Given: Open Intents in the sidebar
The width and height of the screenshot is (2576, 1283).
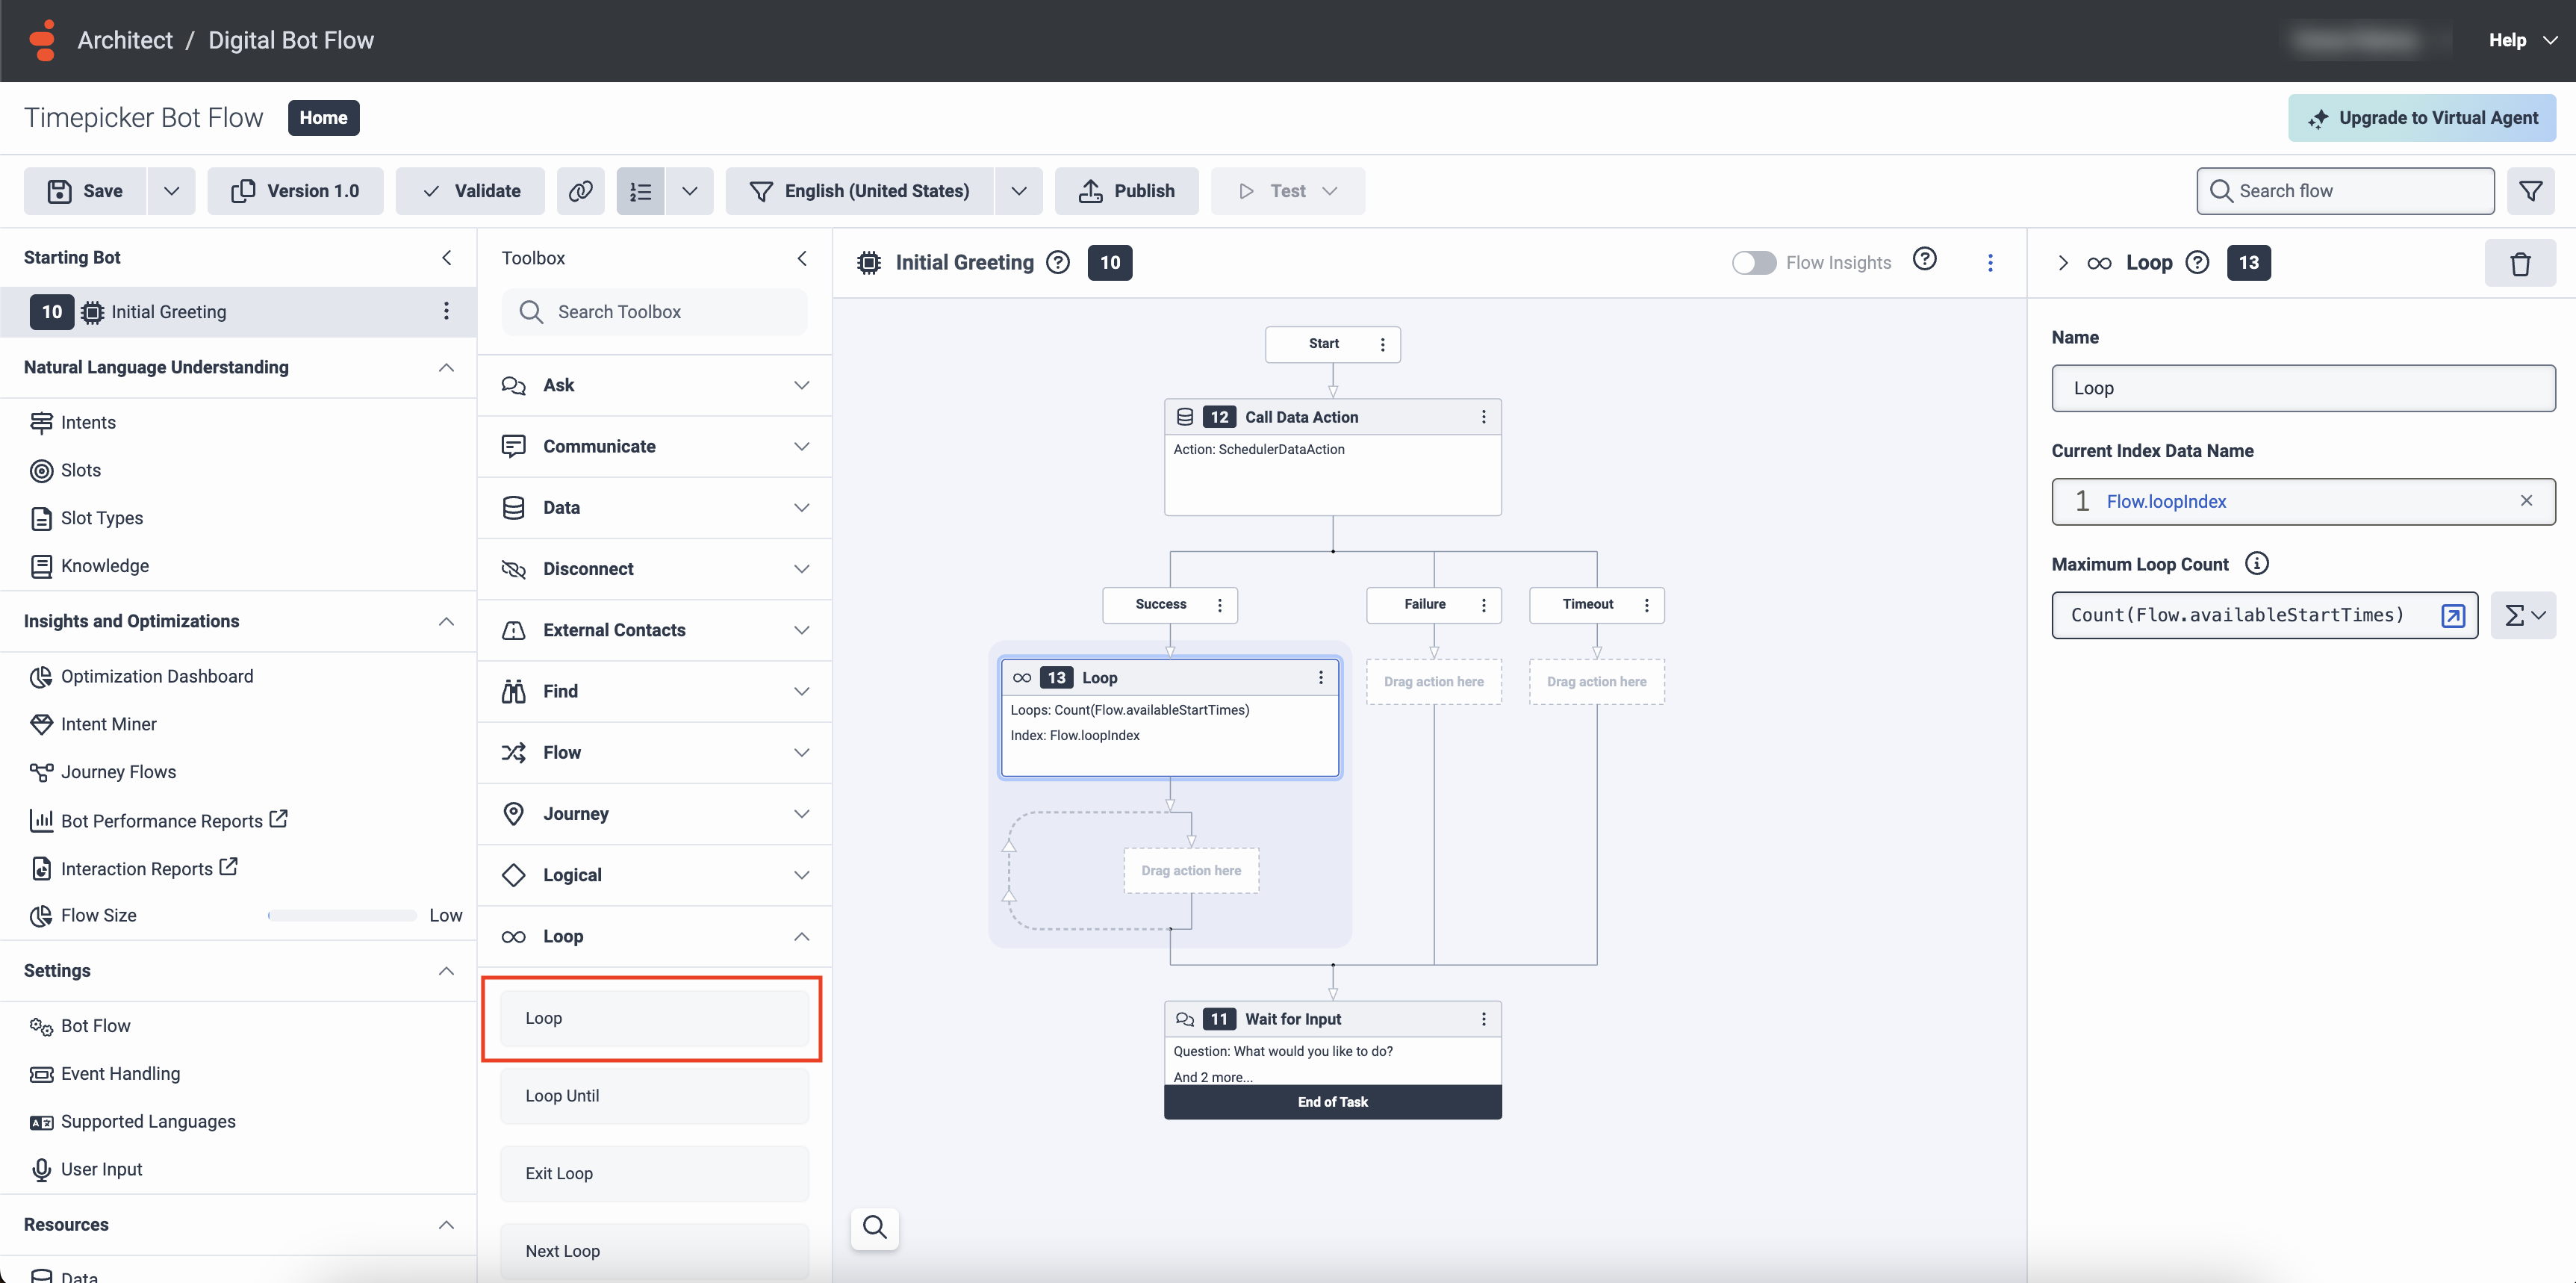Looking at the screenshot, I should pos(88,422).
